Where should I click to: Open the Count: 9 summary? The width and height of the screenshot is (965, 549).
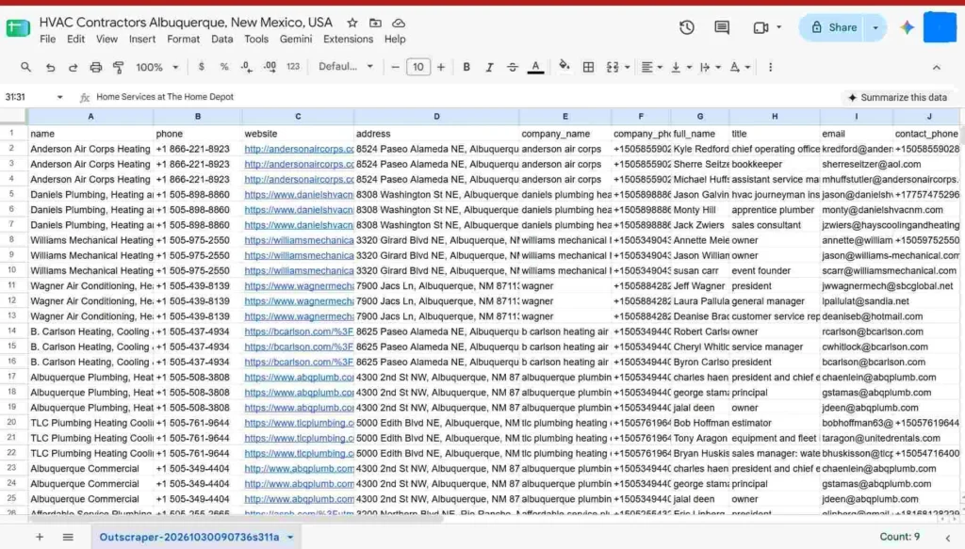point(900,537)
